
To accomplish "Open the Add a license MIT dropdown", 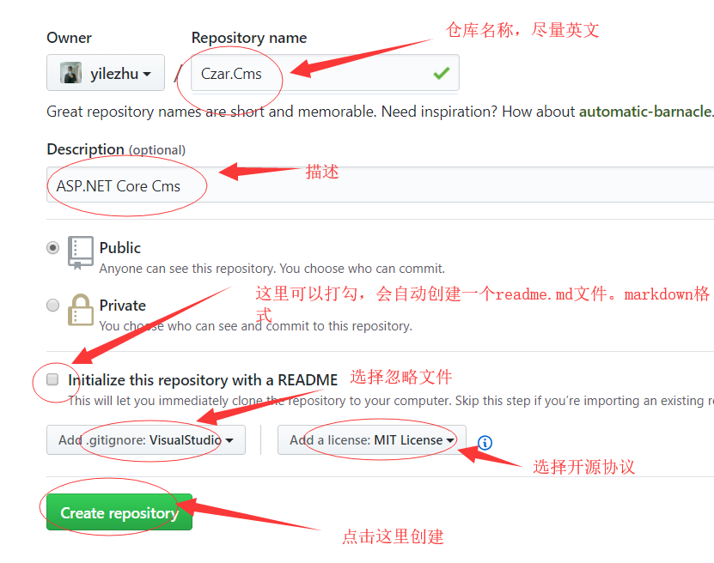I will 371,439.
